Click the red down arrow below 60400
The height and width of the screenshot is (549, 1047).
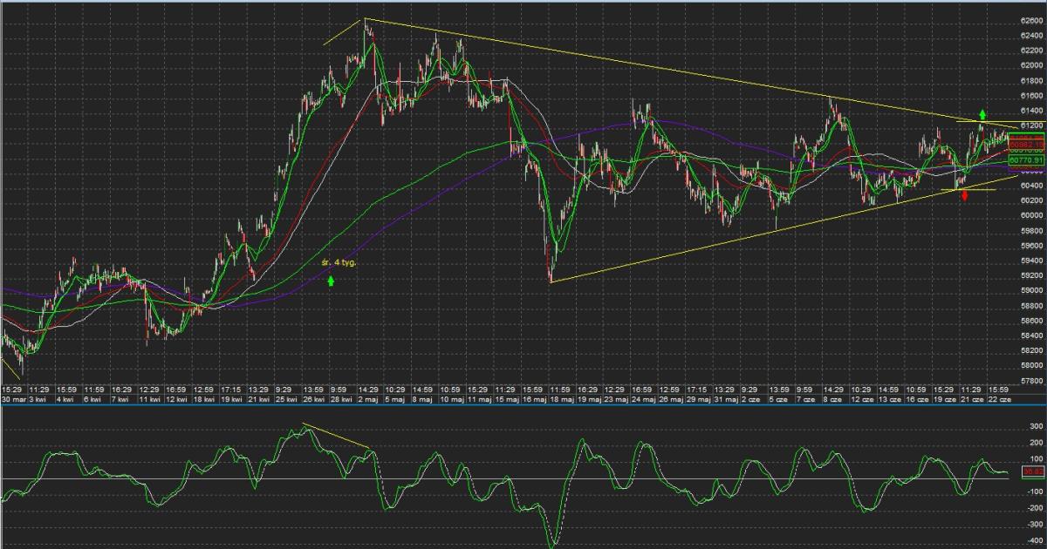pyautogui.click(x=964, y=197)
